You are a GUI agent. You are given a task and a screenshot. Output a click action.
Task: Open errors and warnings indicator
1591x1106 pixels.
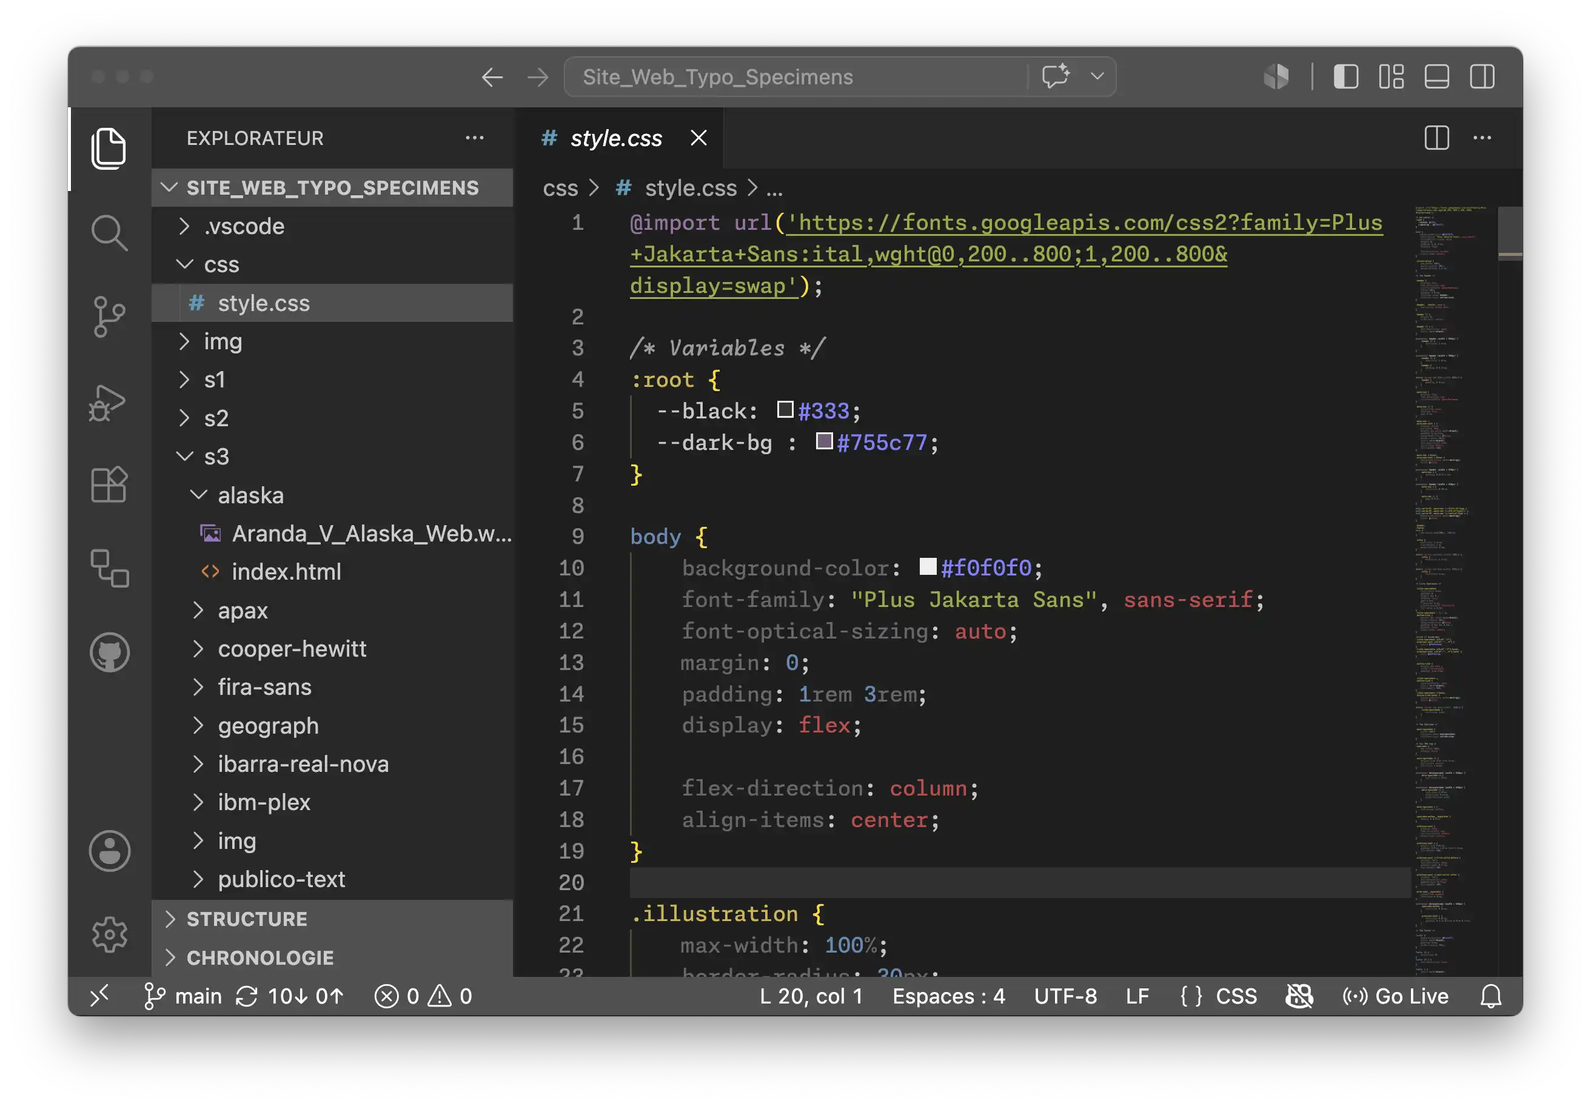(423, 996)
